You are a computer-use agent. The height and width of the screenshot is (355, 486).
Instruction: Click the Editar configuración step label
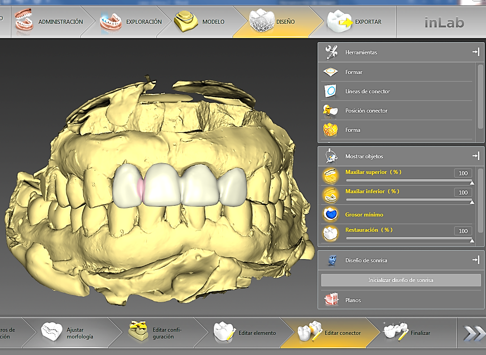tap(167, 333)
